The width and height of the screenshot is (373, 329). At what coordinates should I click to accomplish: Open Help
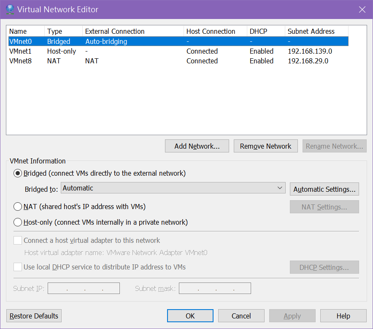point(343,315)
